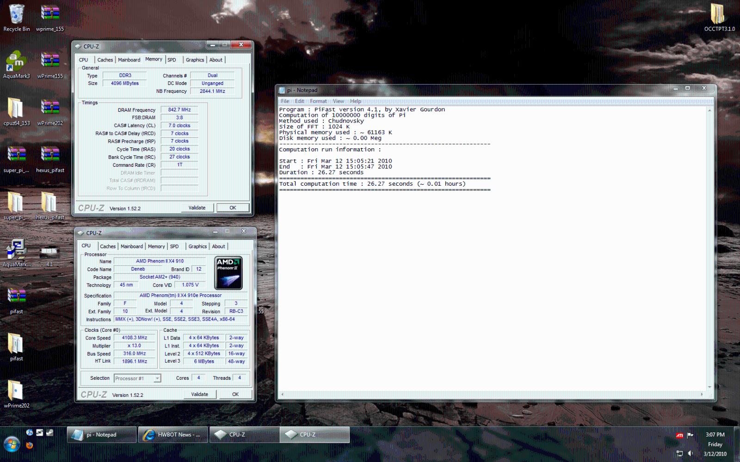Open the Notepad File menu

click(x=285, y=101)
